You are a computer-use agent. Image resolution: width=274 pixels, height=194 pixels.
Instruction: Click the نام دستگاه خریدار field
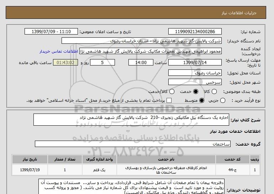point(142,41)
